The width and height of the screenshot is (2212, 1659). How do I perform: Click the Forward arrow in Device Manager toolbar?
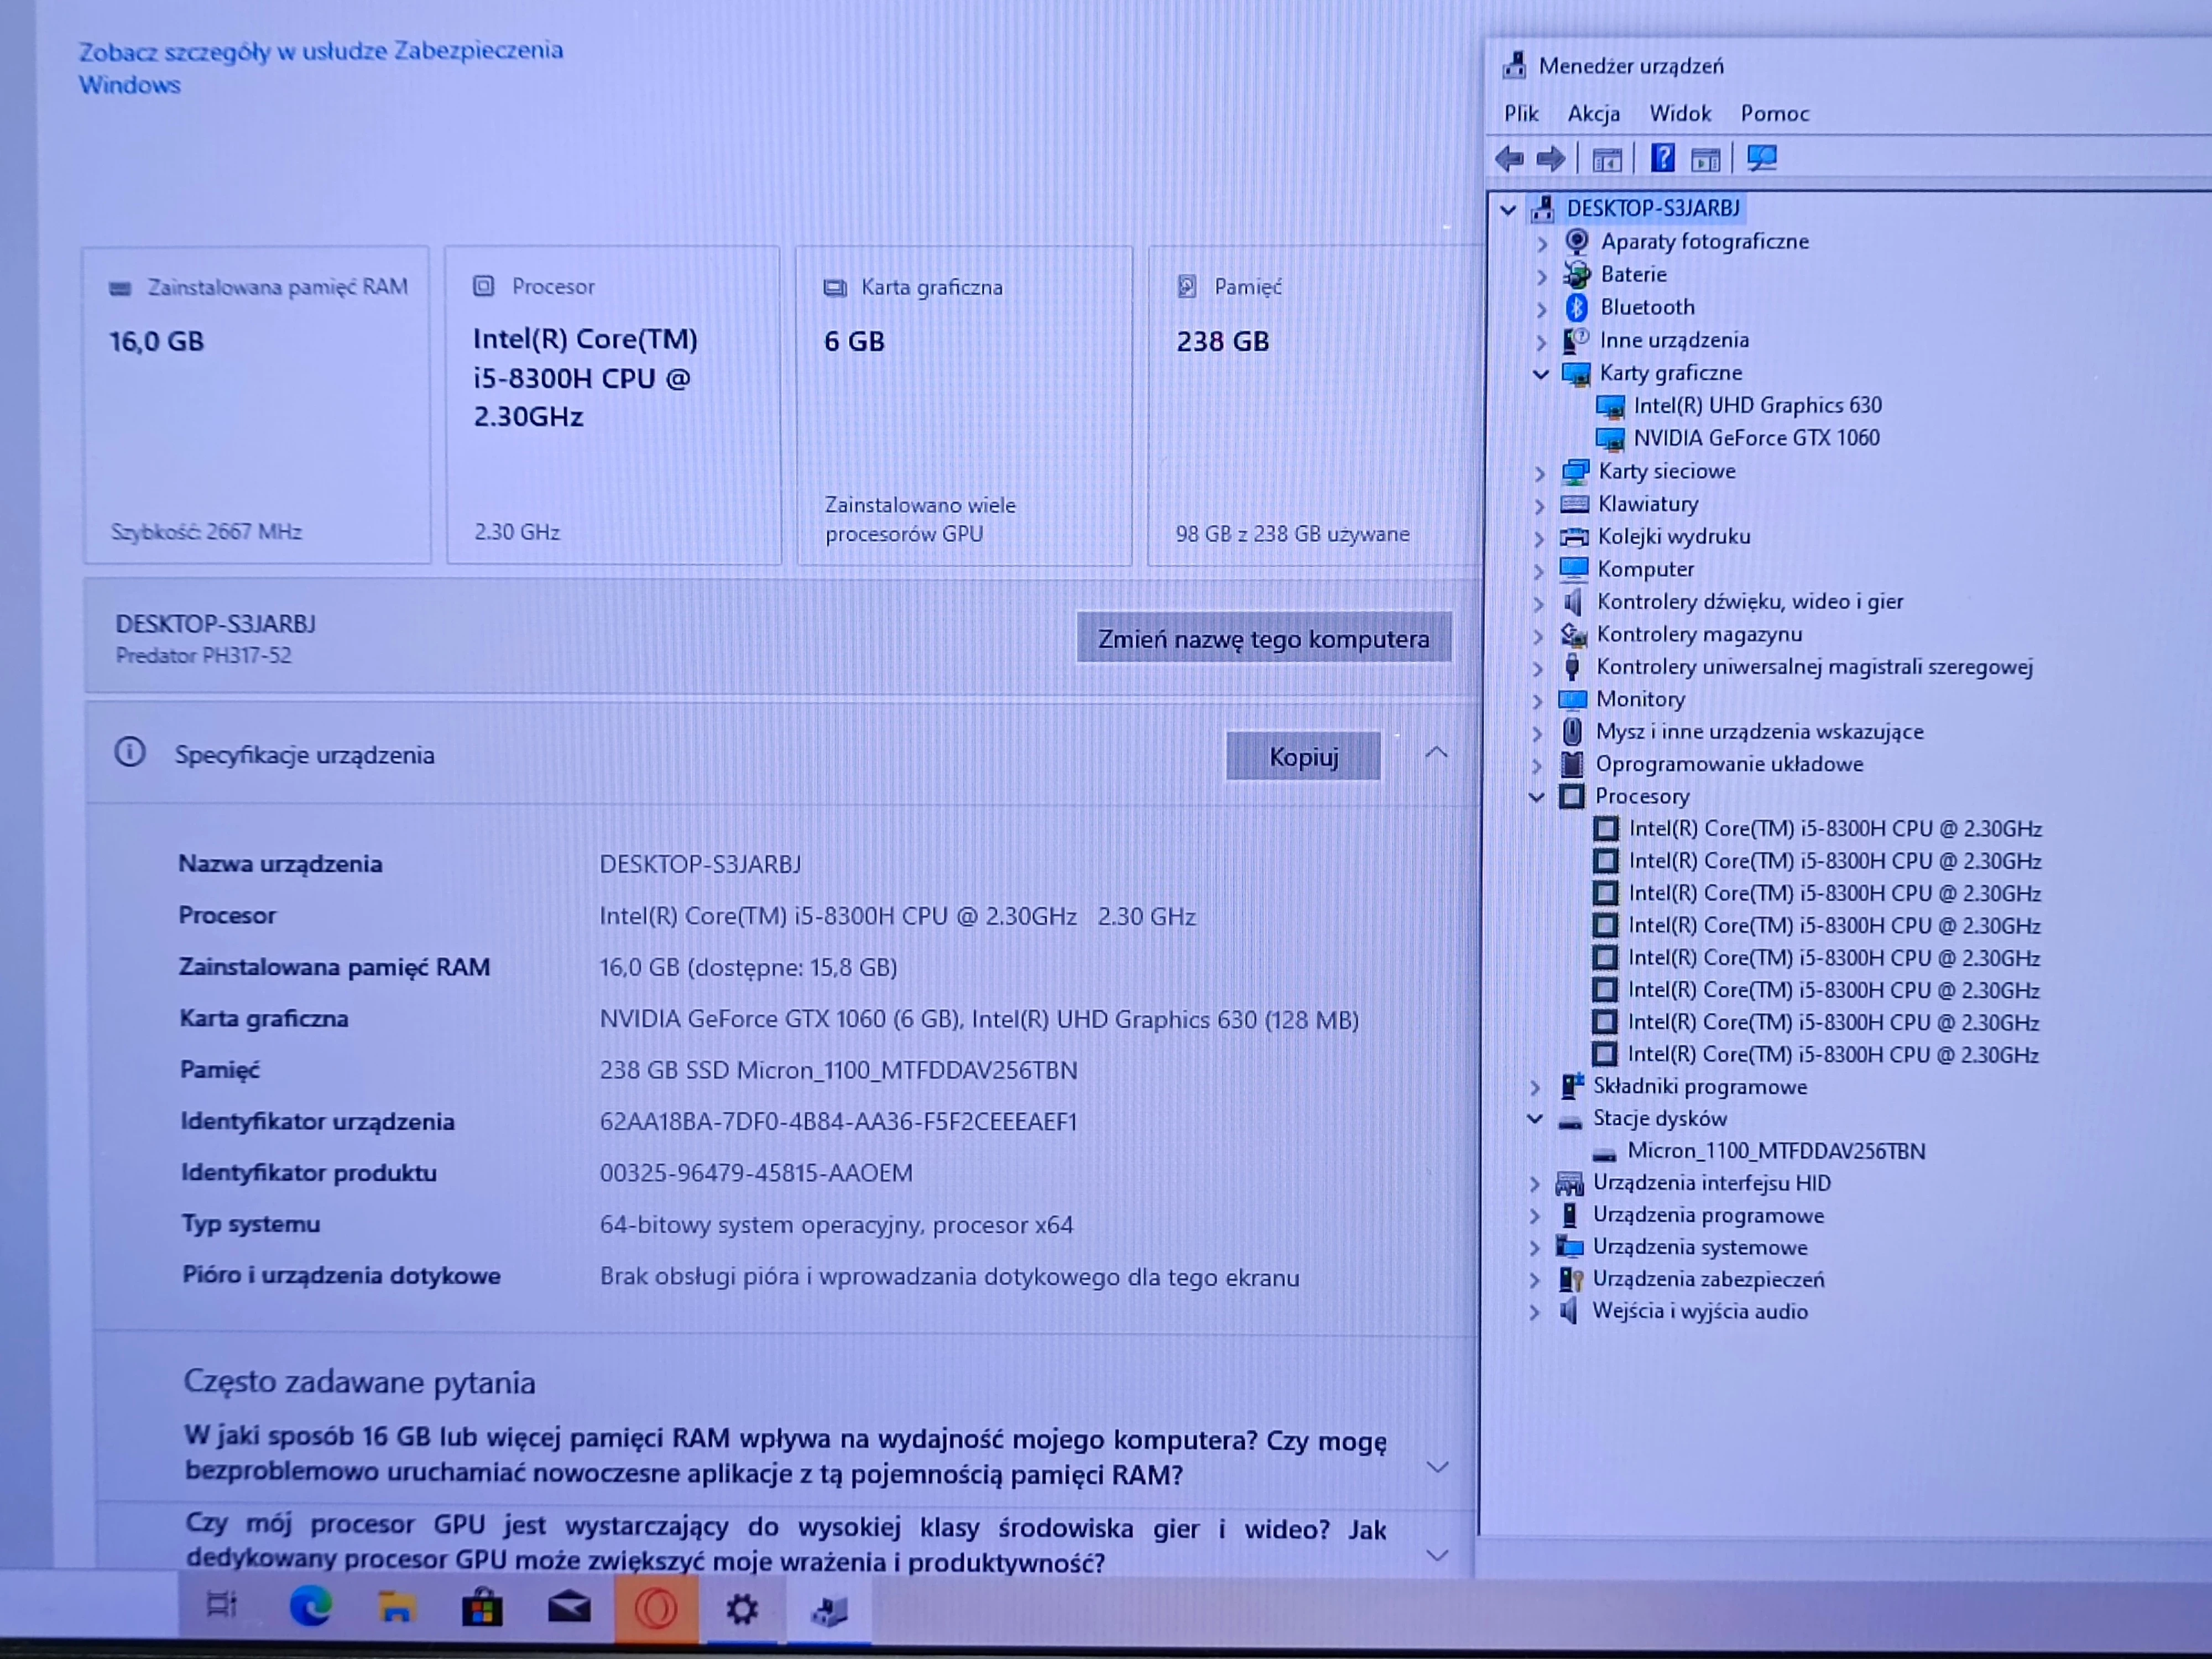[x=1550, y=158]
